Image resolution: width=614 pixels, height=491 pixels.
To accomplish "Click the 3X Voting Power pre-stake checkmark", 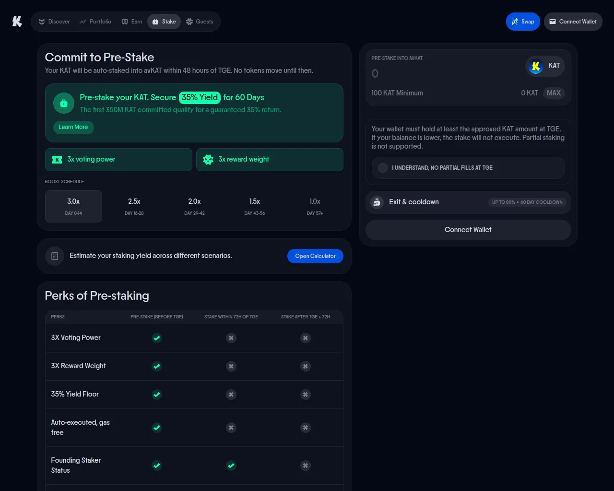I will coord(157,338).
